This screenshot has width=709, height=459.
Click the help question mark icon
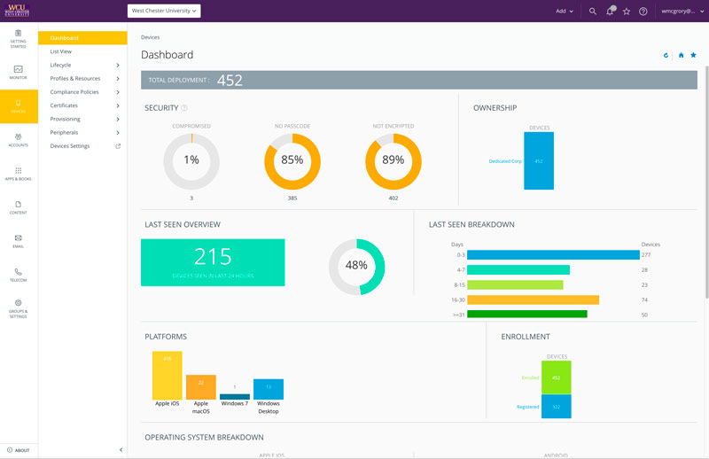[x=643, y=12]
